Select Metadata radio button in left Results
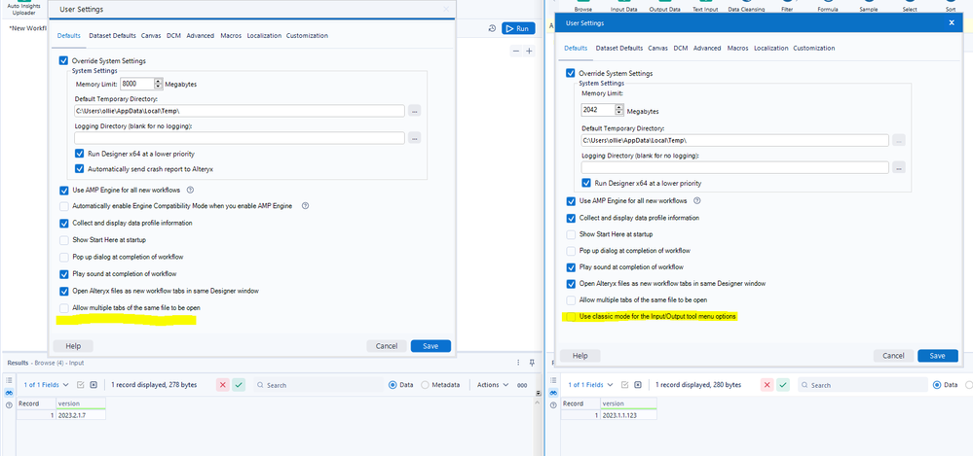973x456 pixels. (425, 385)
